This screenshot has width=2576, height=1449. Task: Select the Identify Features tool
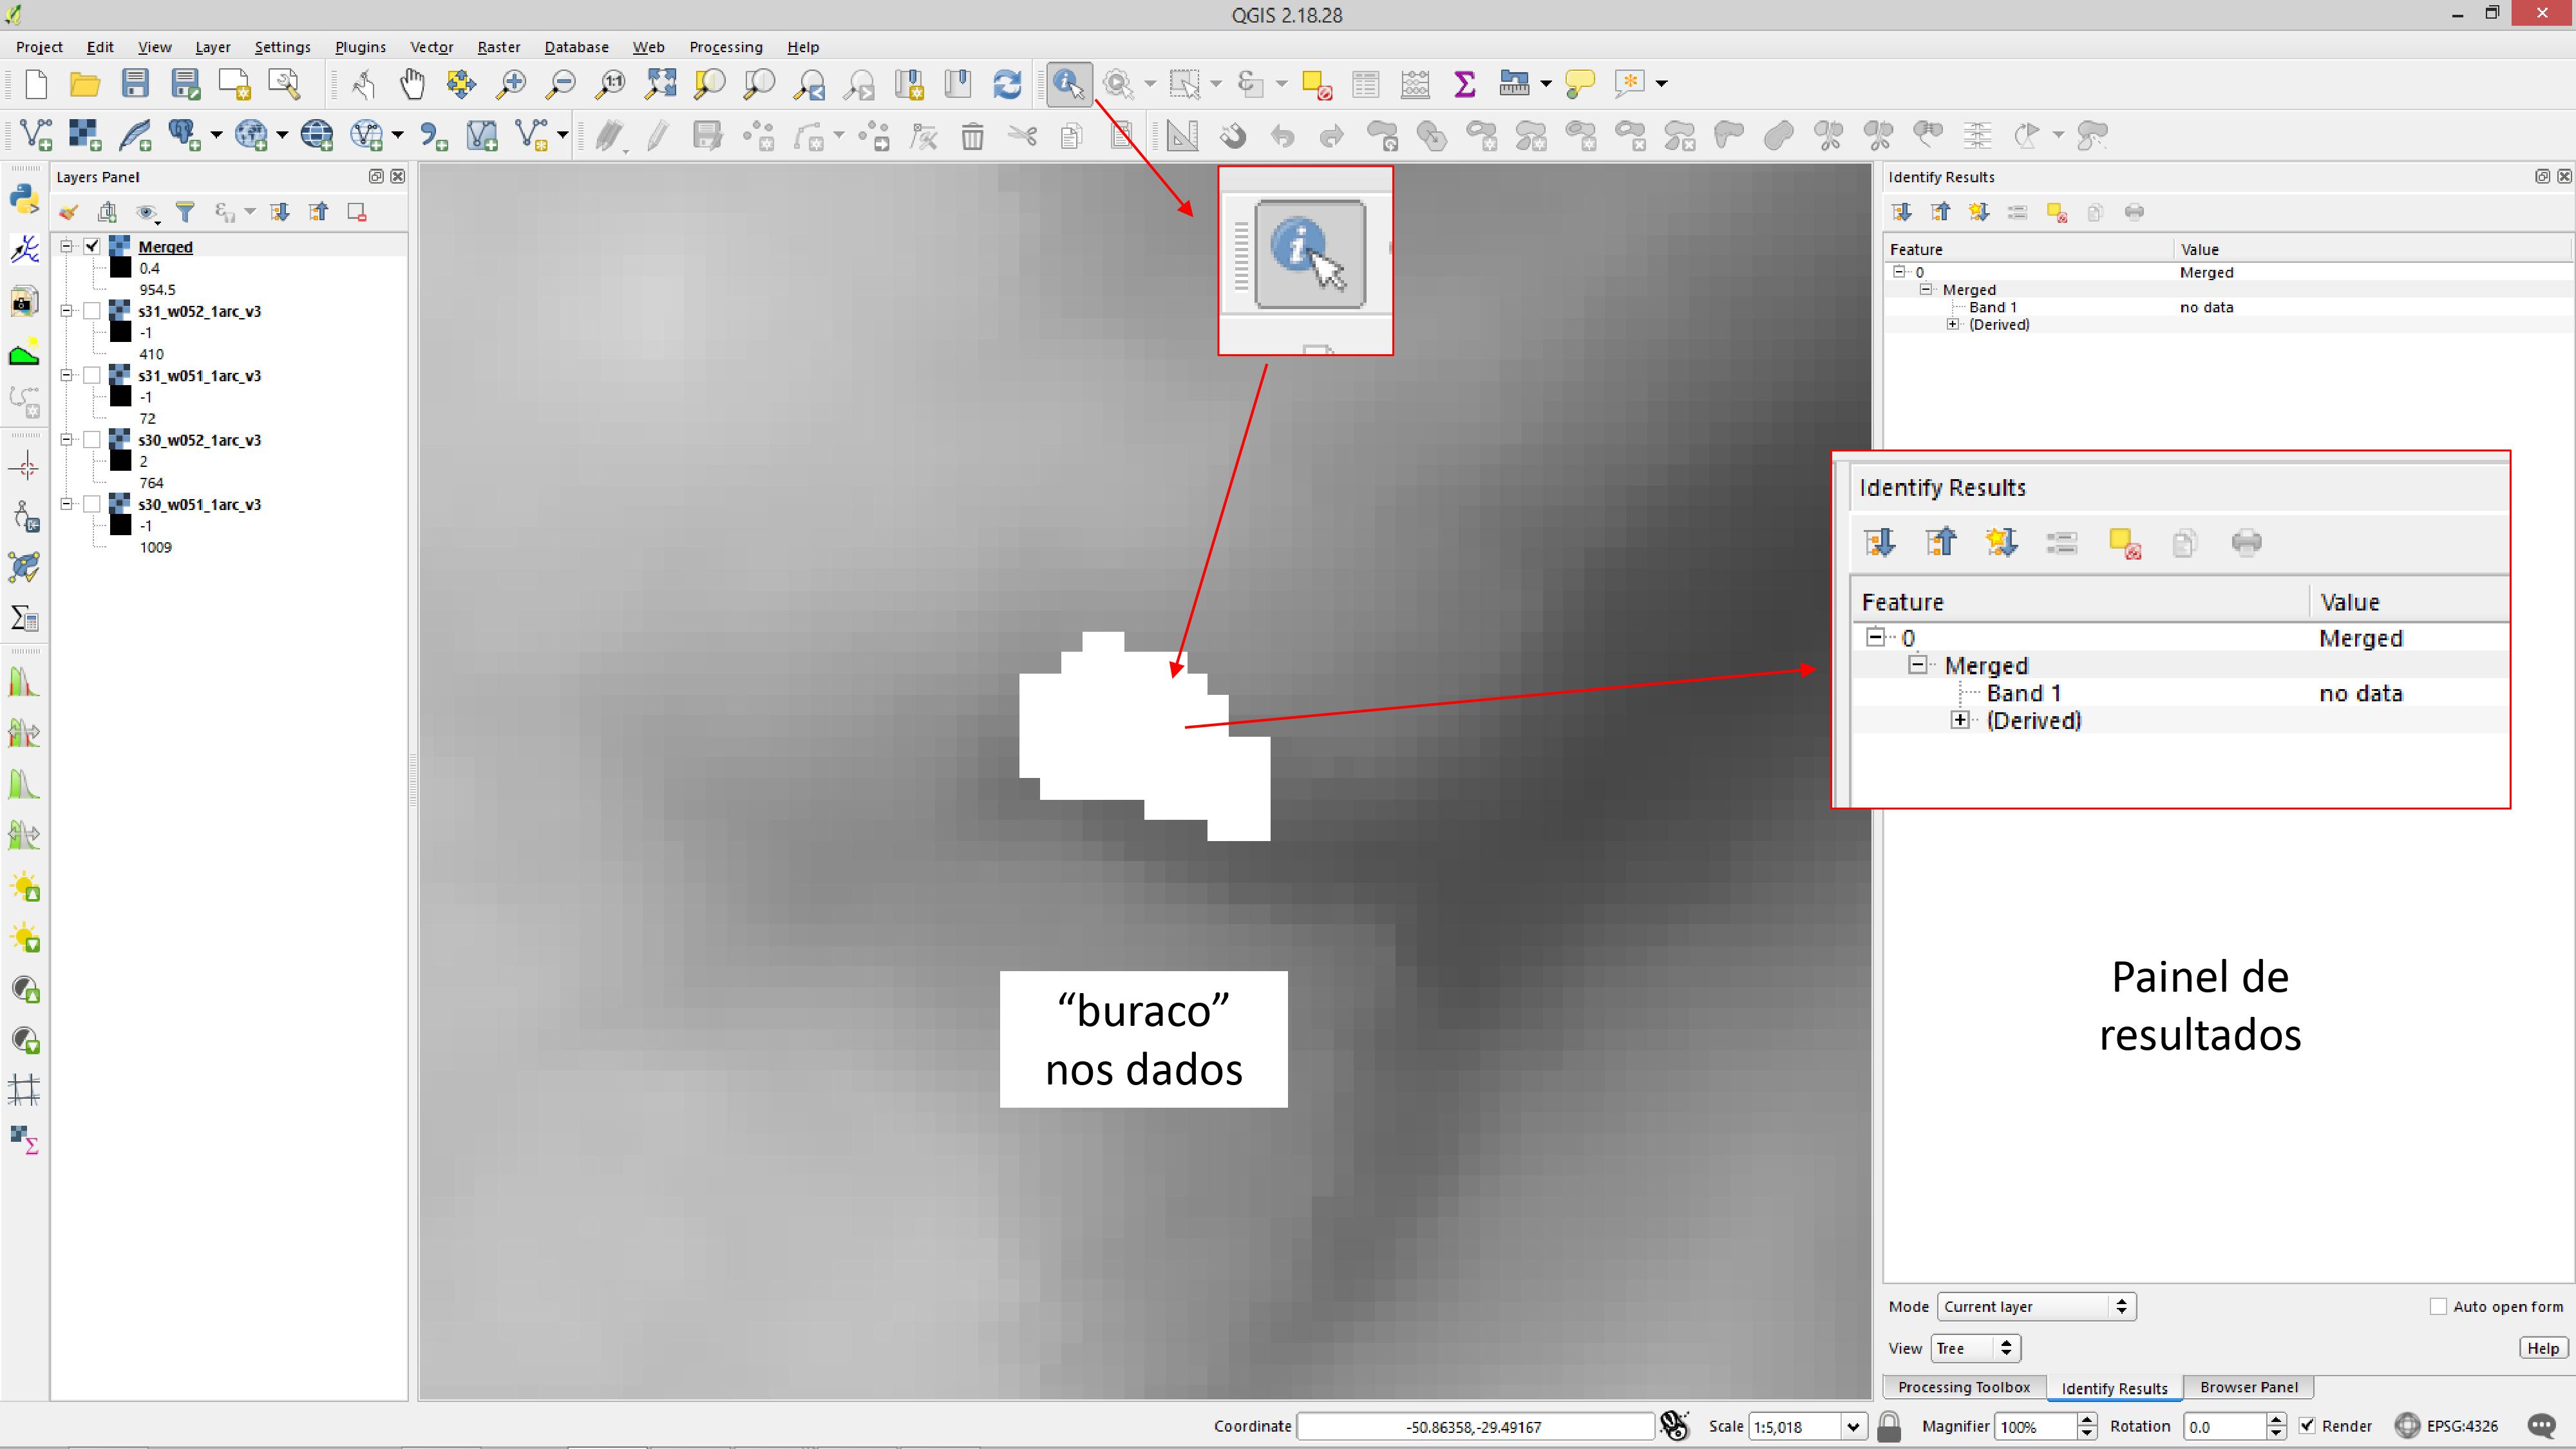coord(1068,84)
